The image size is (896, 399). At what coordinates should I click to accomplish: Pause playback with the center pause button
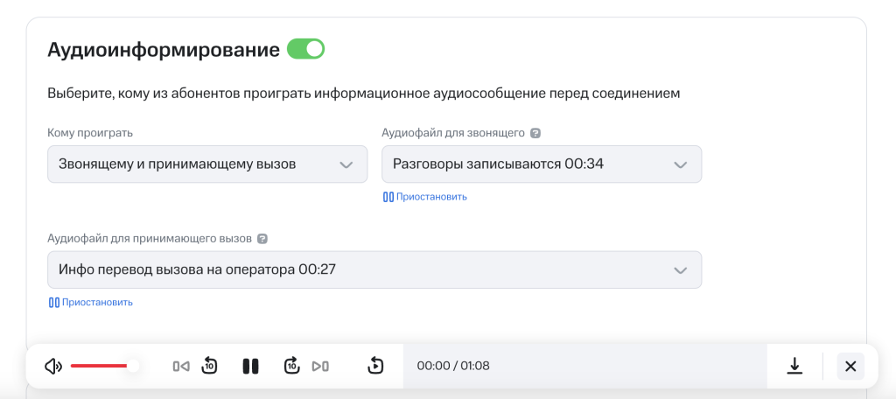[250, 367]
